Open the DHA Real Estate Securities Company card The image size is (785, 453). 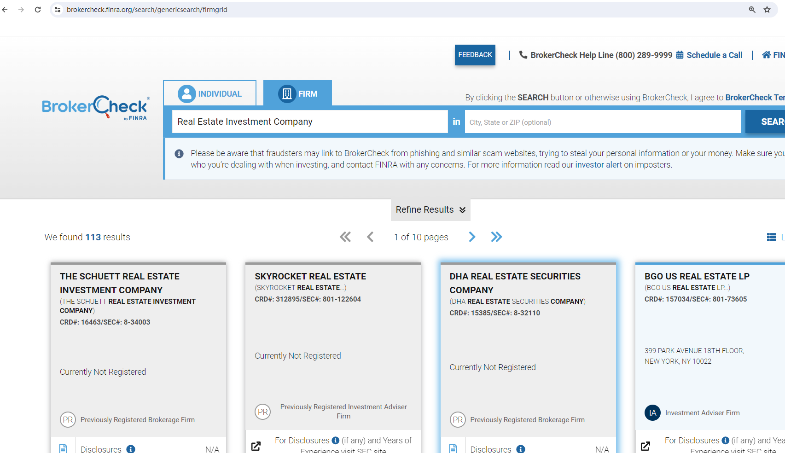pyautogui.click(x=515, y=283)
